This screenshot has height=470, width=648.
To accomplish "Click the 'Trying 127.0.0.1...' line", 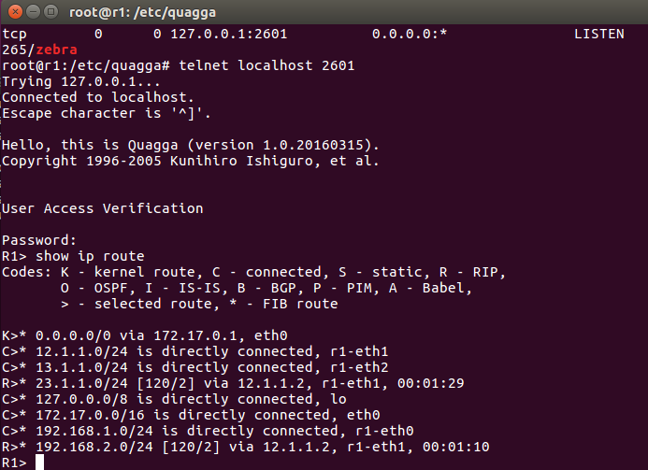I will pos(81,82).
